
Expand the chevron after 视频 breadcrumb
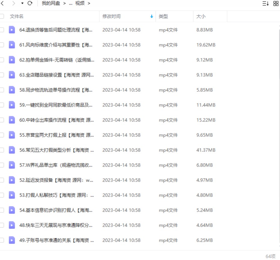click(89, 3)
